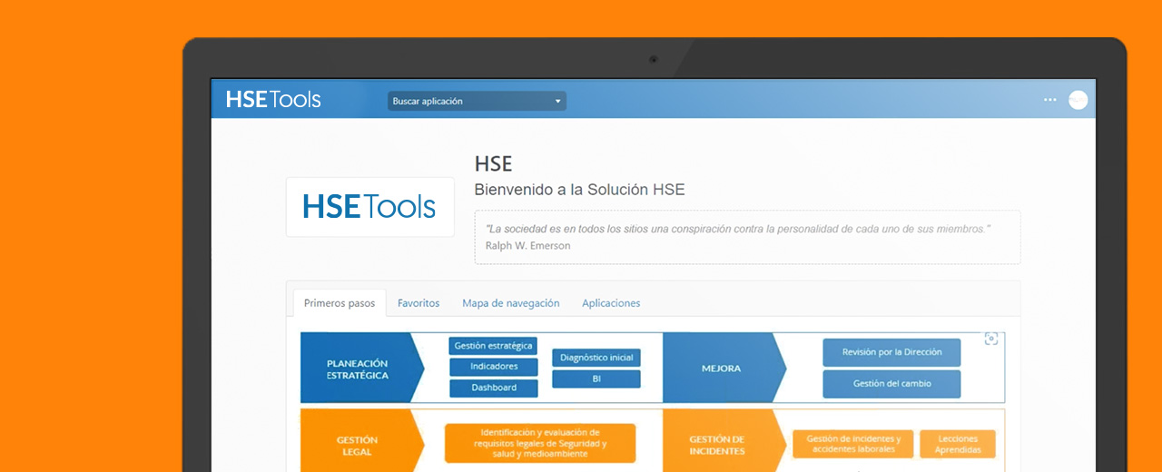The width and height of the screenshot is (1162, 472).
Task: Open Revisión por la Dirección
Action: (x=891, y=352)
